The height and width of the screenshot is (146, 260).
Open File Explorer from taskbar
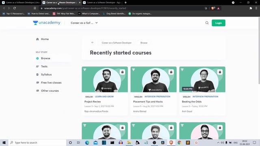coord(129,142)
